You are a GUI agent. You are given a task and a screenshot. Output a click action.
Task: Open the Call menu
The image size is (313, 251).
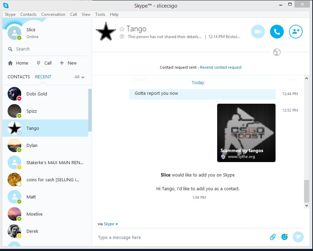tap(74, 14)
